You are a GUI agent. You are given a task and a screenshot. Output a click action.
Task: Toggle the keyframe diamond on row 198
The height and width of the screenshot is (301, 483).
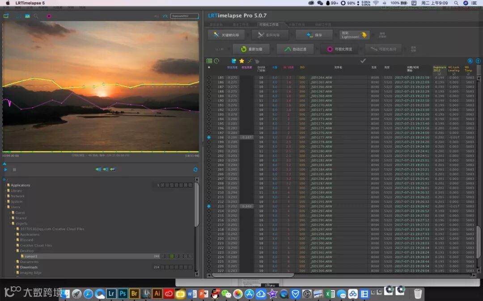click(209, 137)
